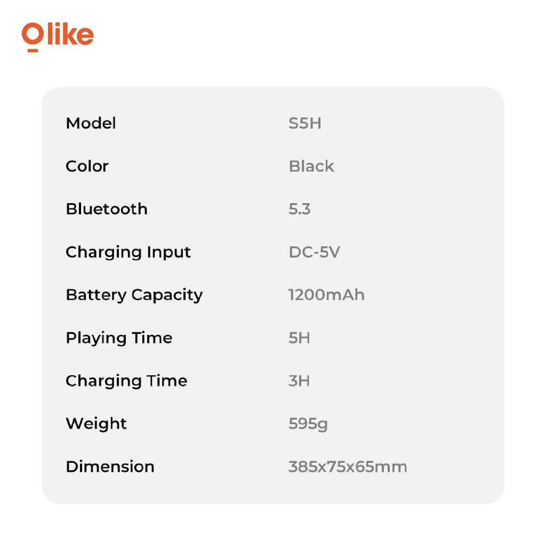
Task: Click the Black color value
Action: (311, 166)
